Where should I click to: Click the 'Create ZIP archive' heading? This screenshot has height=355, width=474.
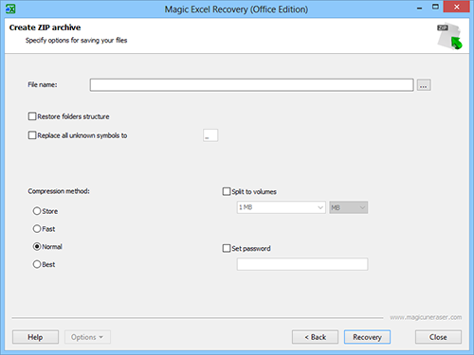pyautogui.click(x=45, y=27)
